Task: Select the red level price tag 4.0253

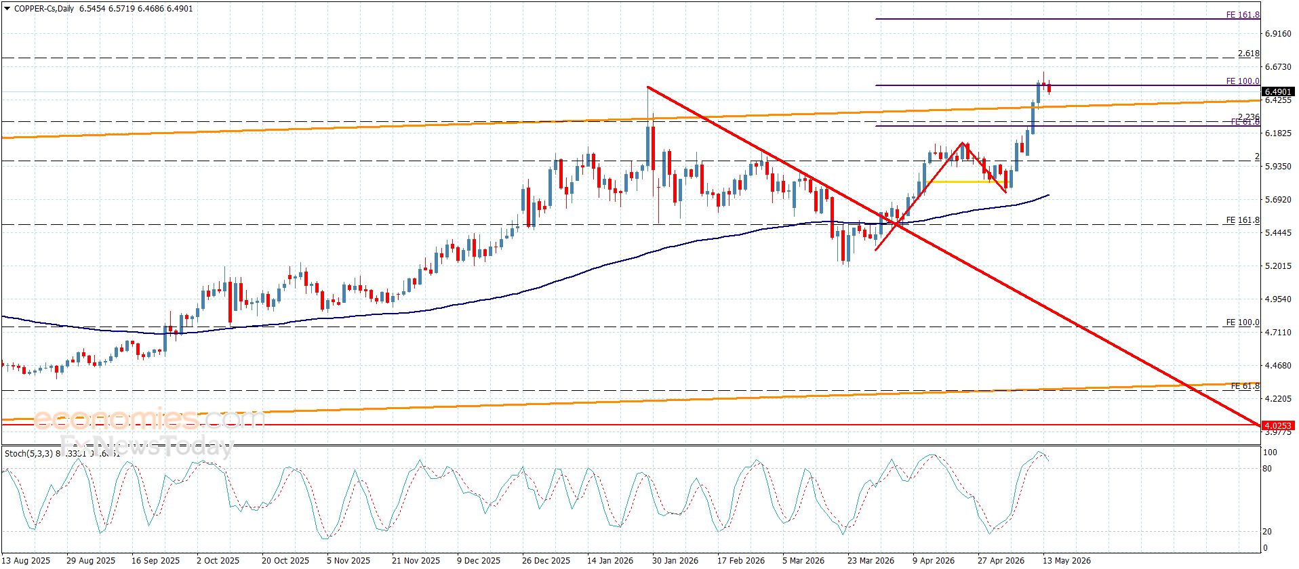Action: (x=1279, y=425)
